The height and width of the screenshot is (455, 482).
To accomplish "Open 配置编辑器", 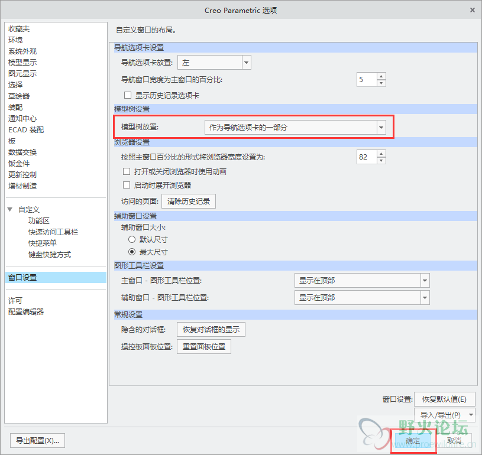I will pyautogui.click(x=26, y=312).
